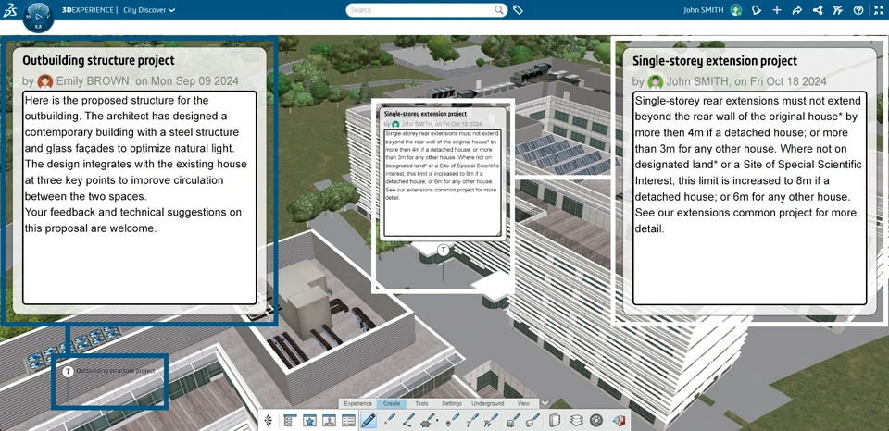Open the tag icon beside search
Viewport: 889px width, 431px height.
click(518, 10)
